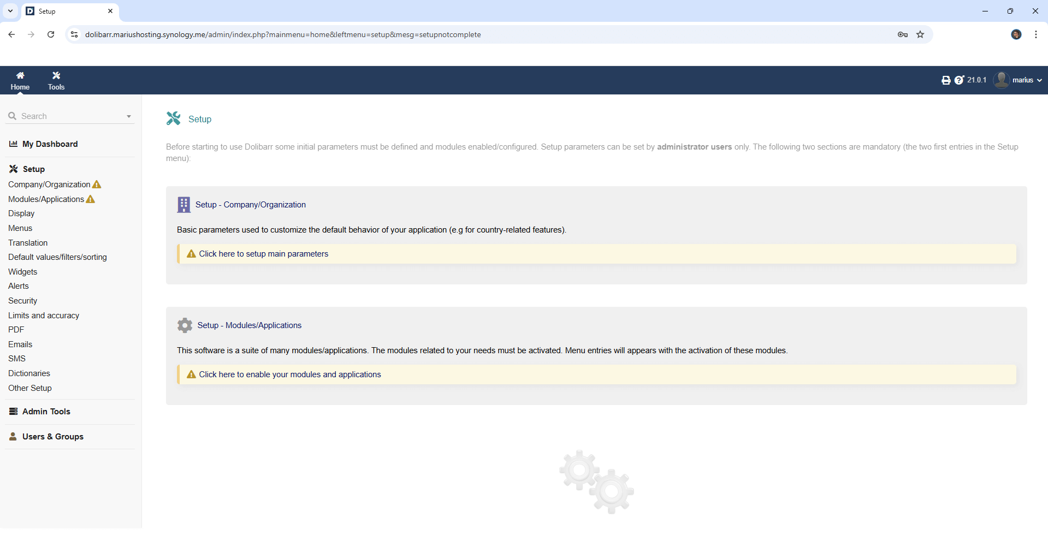Open Modules/Applications sidebar link

coord(46,199)
